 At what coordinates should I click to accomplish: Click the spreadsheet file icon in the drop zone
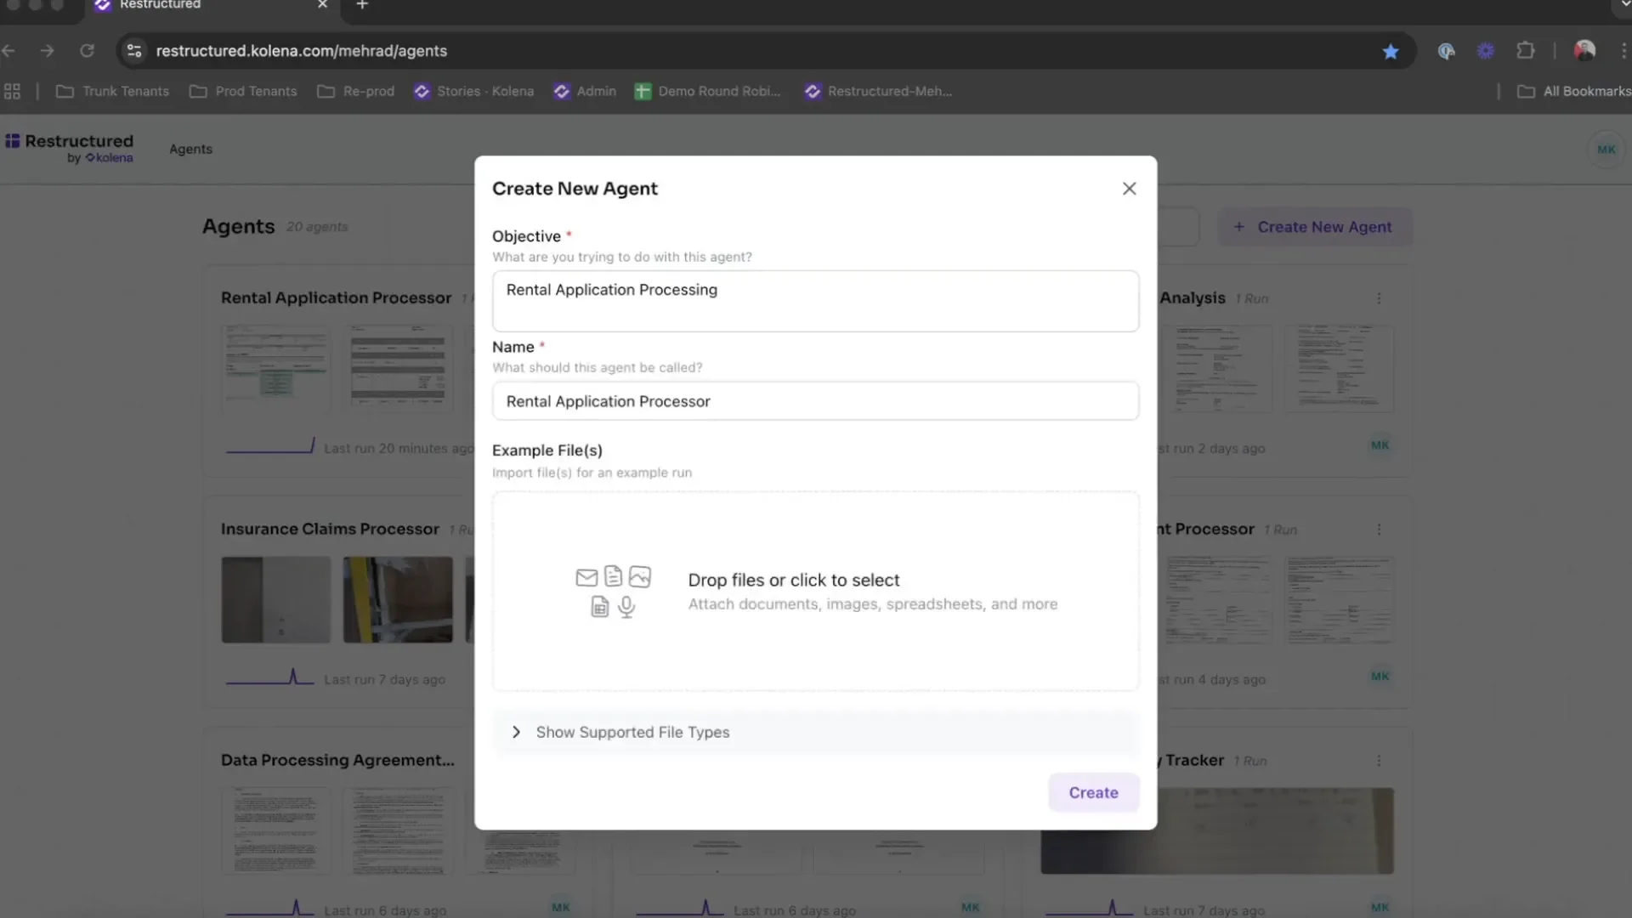[599, 607]
